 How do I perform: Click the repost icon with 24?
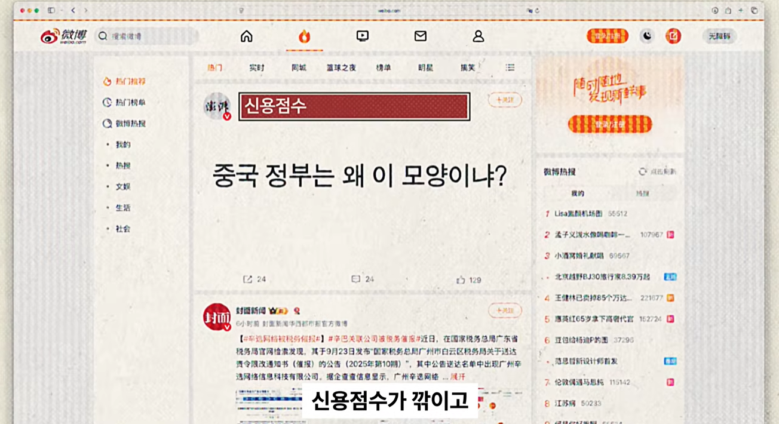248,279
